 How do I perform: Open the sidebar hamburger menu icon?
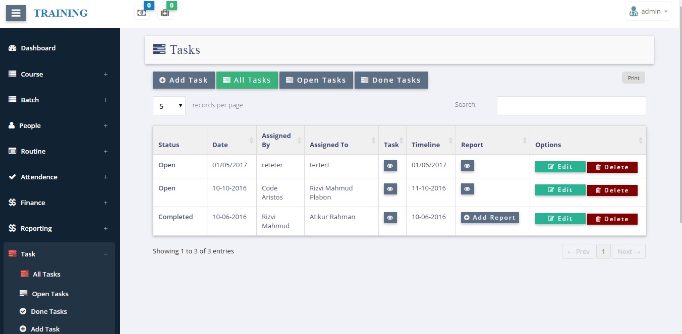pos(15,13)
